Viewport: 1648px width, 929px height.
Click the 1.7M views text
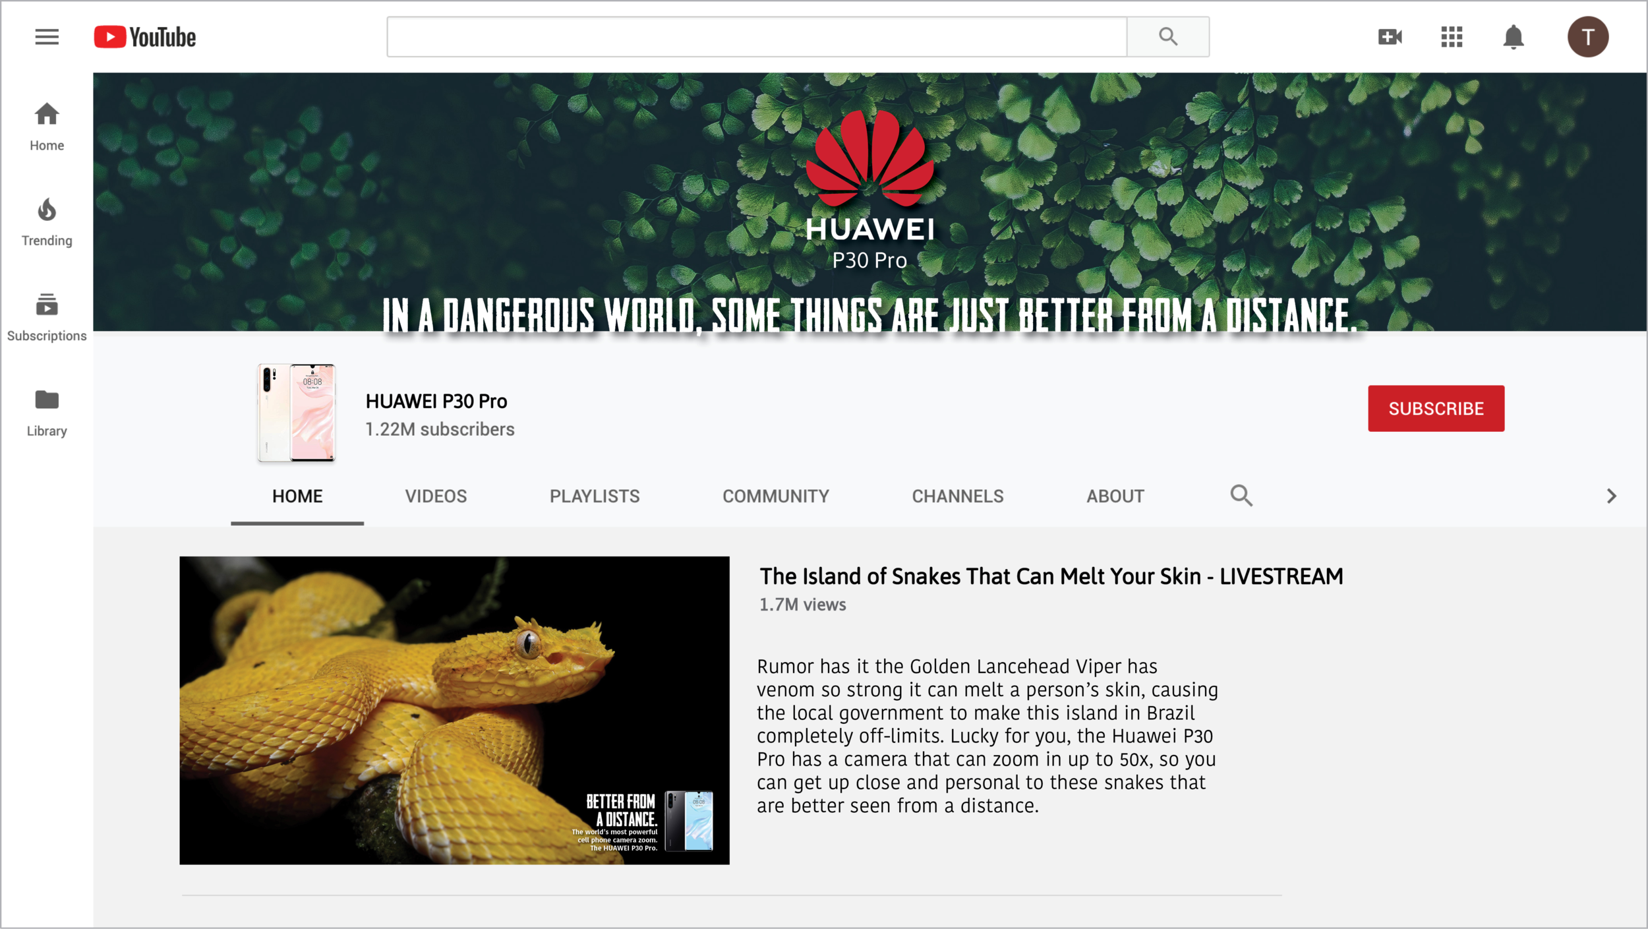802,605
